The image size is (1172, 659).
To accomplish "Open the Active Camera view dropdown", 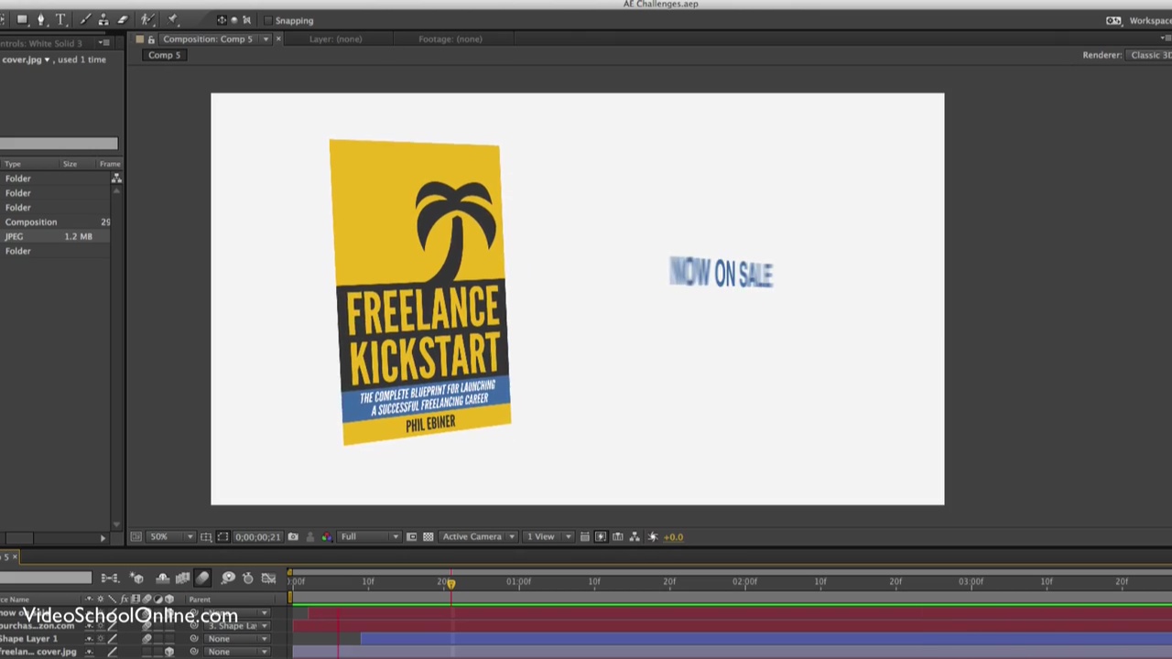I will pos(479,537).
